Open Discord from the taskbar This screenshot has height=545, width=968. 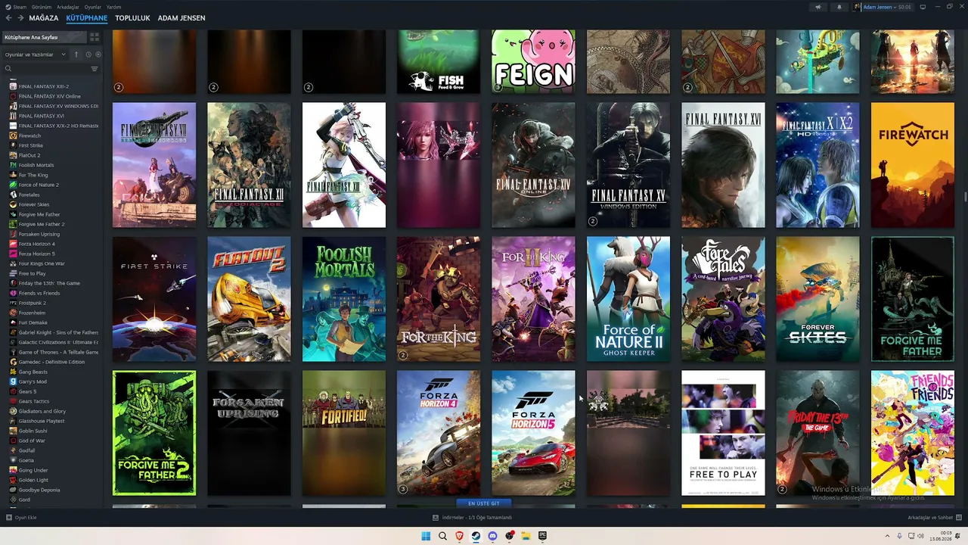click(492, 536)
